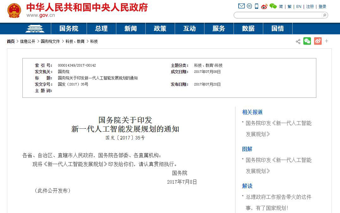The image size is (340, 213).
Task: Switch the site language to EN
Action: coord(298,6)
